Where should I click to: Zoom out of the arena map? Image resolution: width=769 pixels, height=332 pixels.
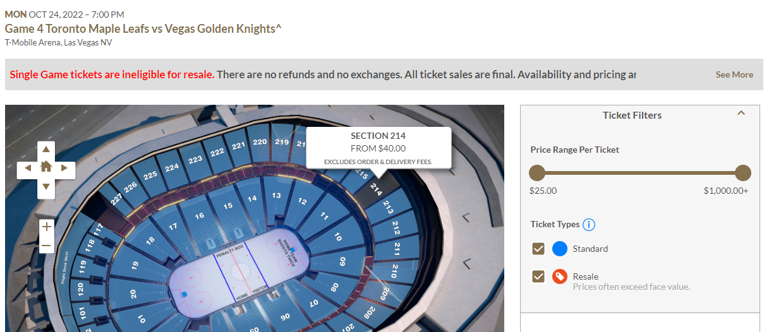(46, 246)
